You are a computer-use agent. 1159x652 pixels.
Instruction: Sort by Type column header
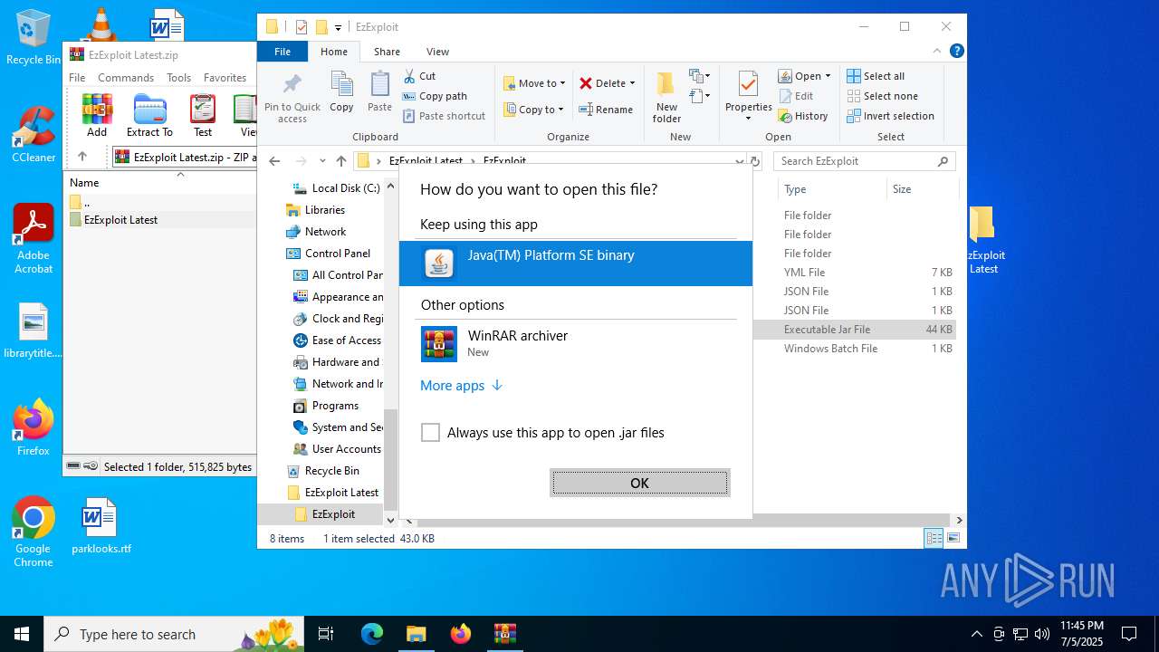click(x=832, y=189)
